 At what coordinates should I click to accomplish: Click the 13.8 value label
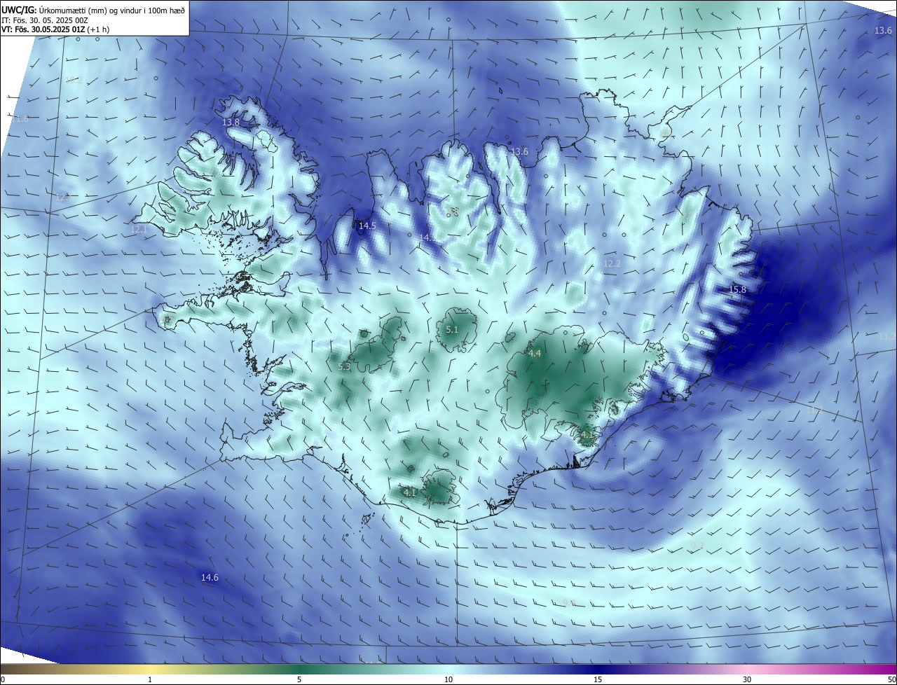click(x=231, y=122)
